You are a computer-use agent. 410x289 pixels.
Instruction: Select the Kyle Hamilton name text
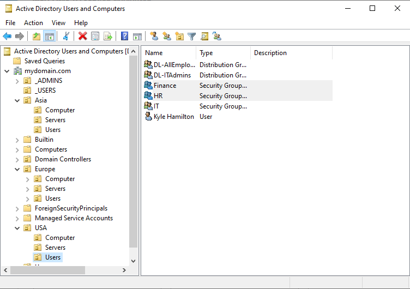[x=173, y=117]
